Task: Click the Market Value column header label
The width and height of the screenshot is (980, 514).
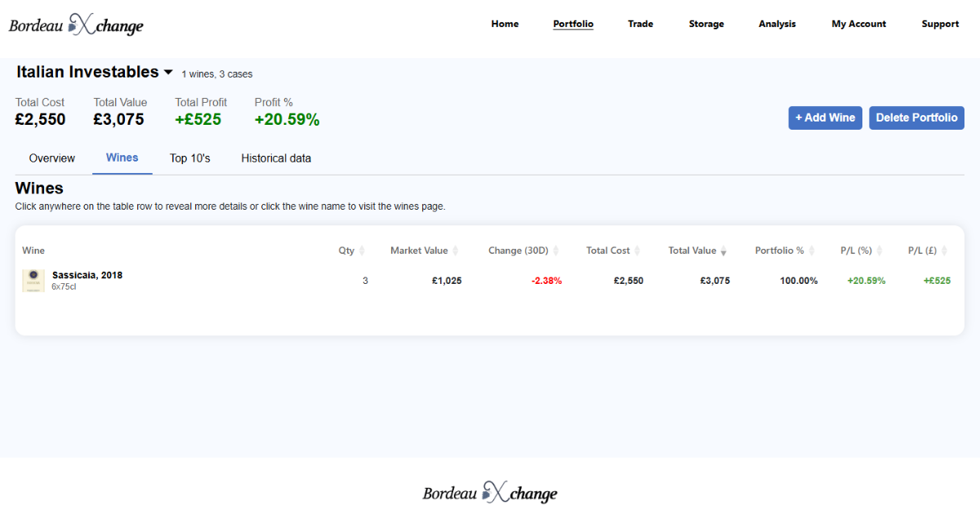Action: (419, 250)
